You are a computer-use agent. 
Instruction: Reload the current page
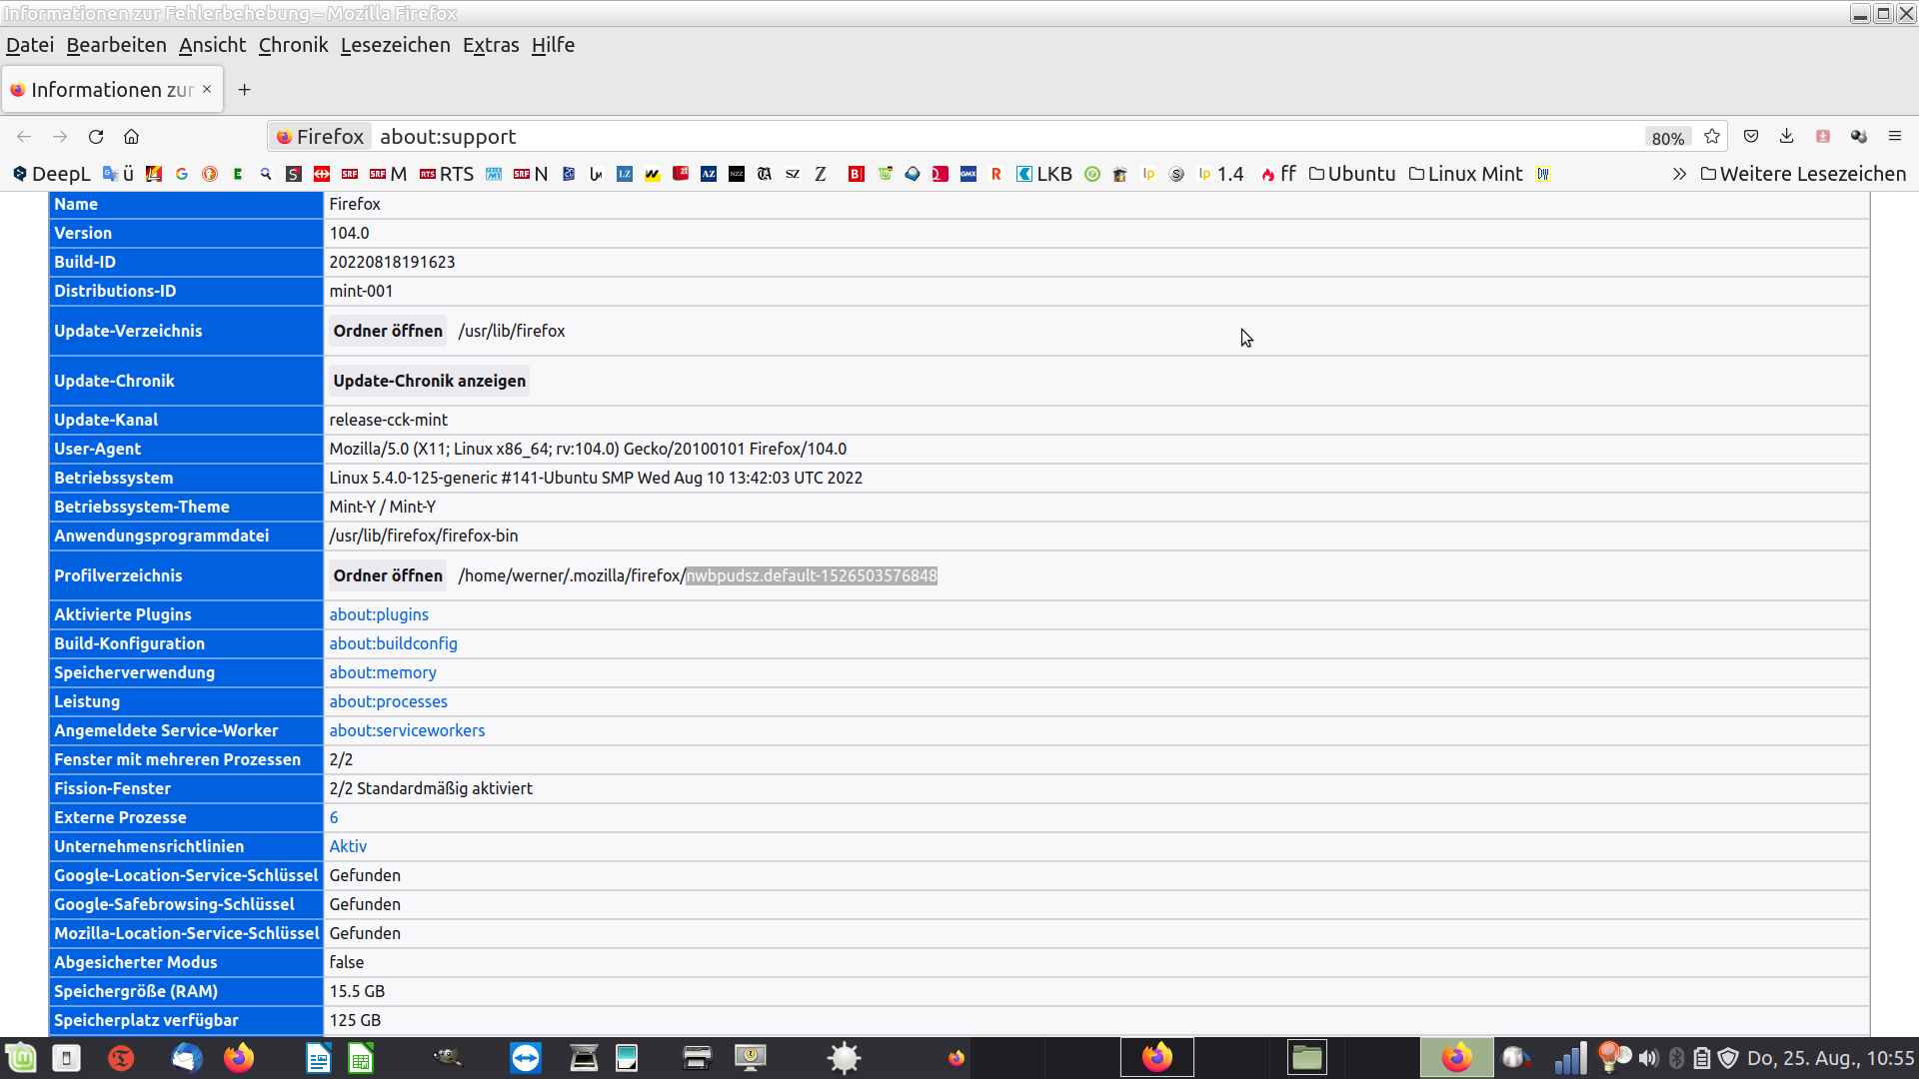tap(96, 137)
